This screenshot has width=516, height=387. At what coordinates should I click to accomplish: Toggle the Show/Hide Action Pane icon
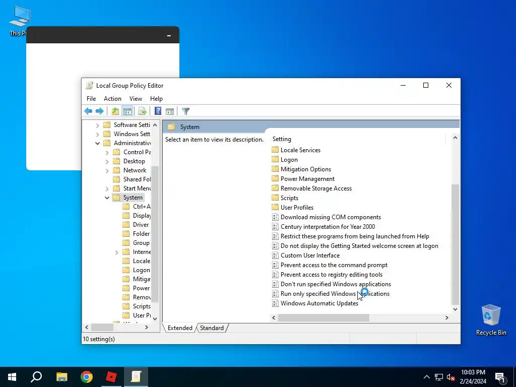pyautogui.click(x=170, y=111)
